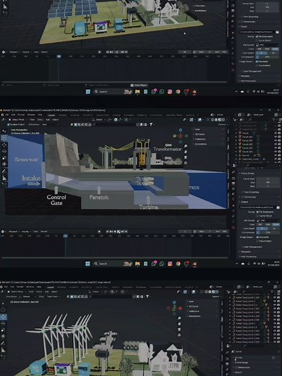Screen dimensions: 282x376
Task: Click the navigation gizmo in middle viewport
Action: click(x=180, y=136)
